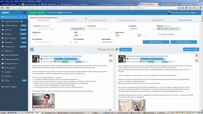Click the browser bookmark star icon
This screenshot has width=203, height=114.
tap(179, 8)
